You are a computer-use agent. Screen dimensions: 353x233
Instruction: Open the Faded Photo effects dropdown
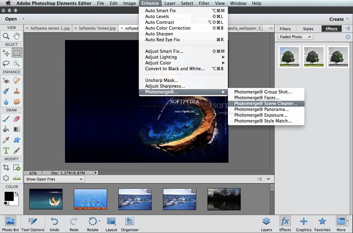point(295,37)
